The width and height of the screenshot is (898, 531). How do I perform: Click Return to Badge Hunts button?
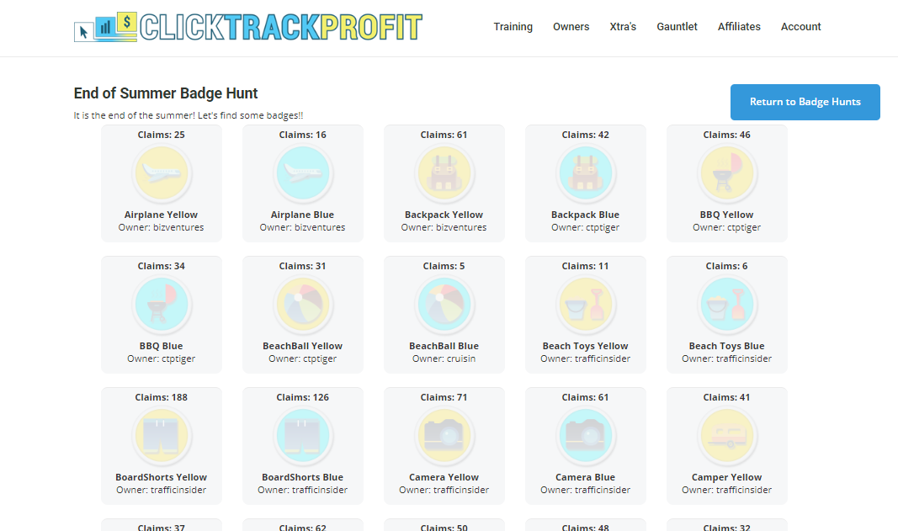(x=805, y=102)
